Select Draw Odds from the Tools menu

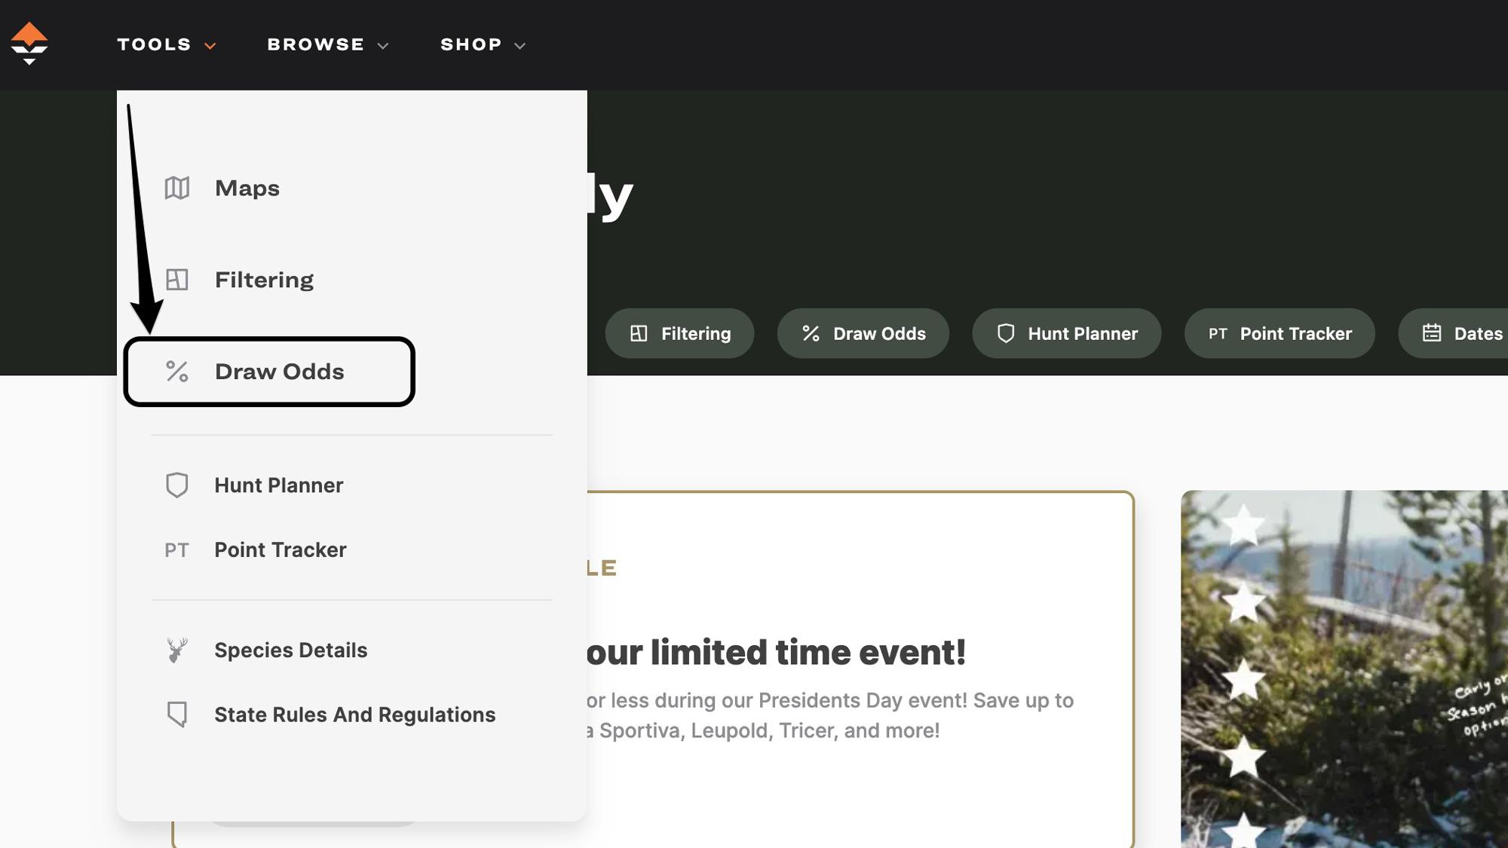click(x=279, y=372)
